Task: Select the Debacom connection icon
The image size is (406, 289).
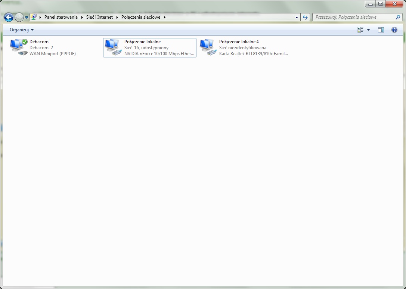Action: click(x=19, y=47)
